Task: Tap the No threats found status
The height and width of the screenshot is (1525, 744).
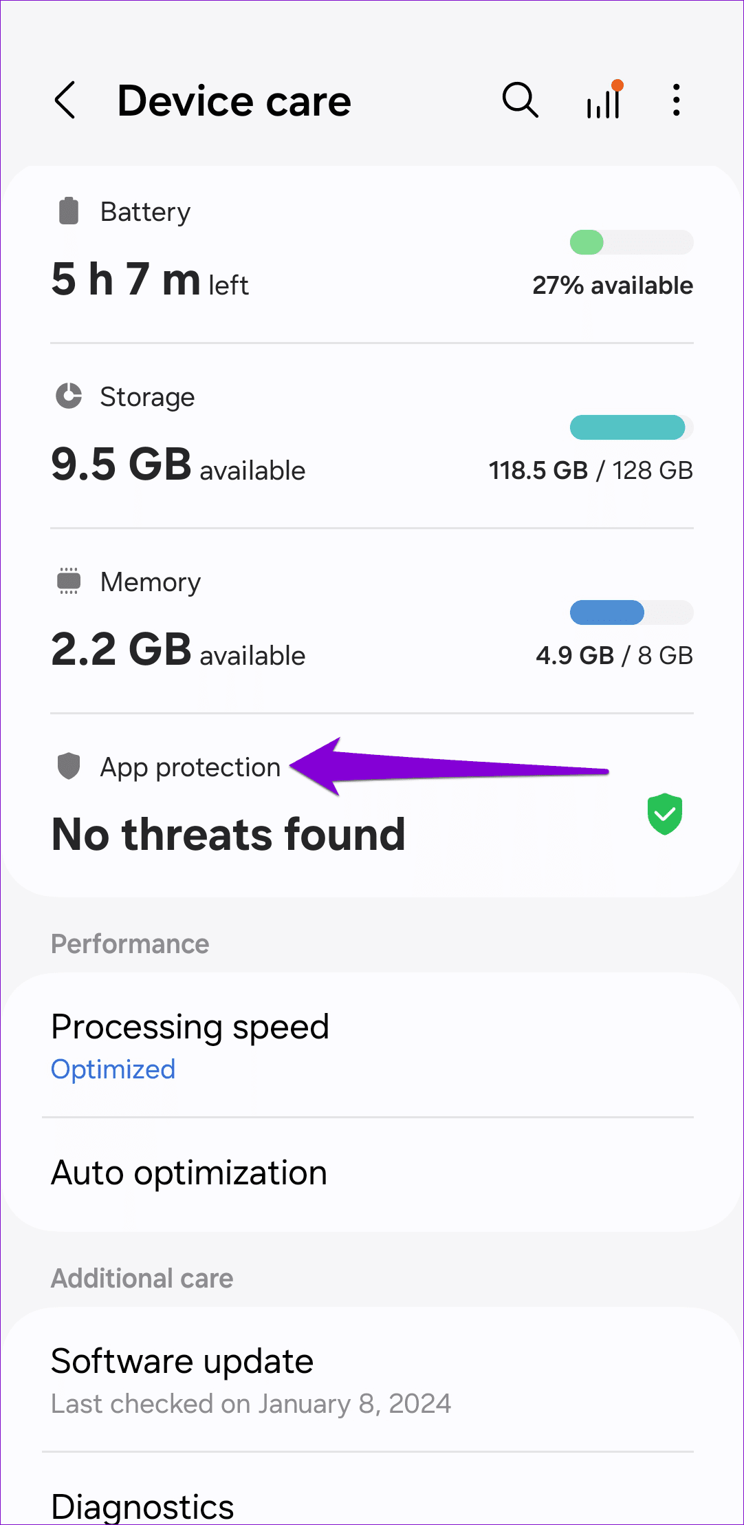Action: click(x=228, y=835)
